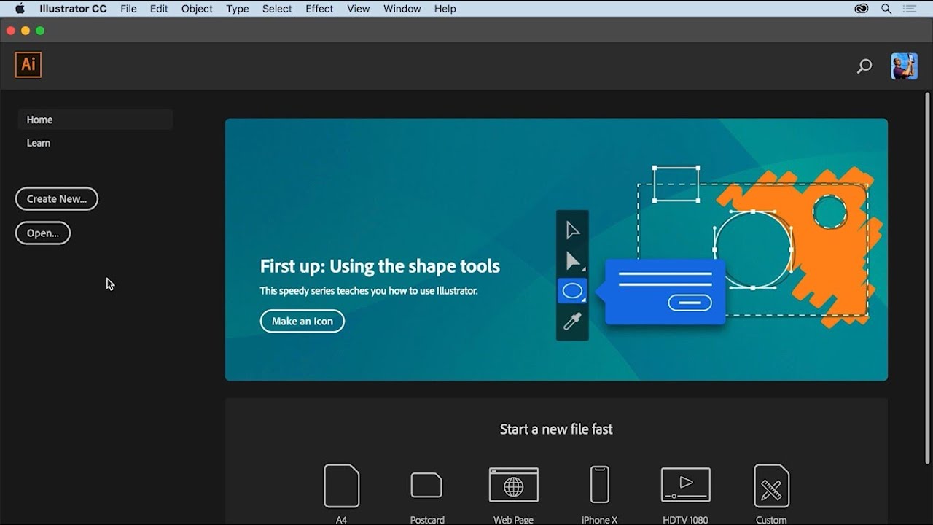This screenshot has width=933, height=525.
Task: Choose the Postcard preset icon
Action: pos(426,486)
